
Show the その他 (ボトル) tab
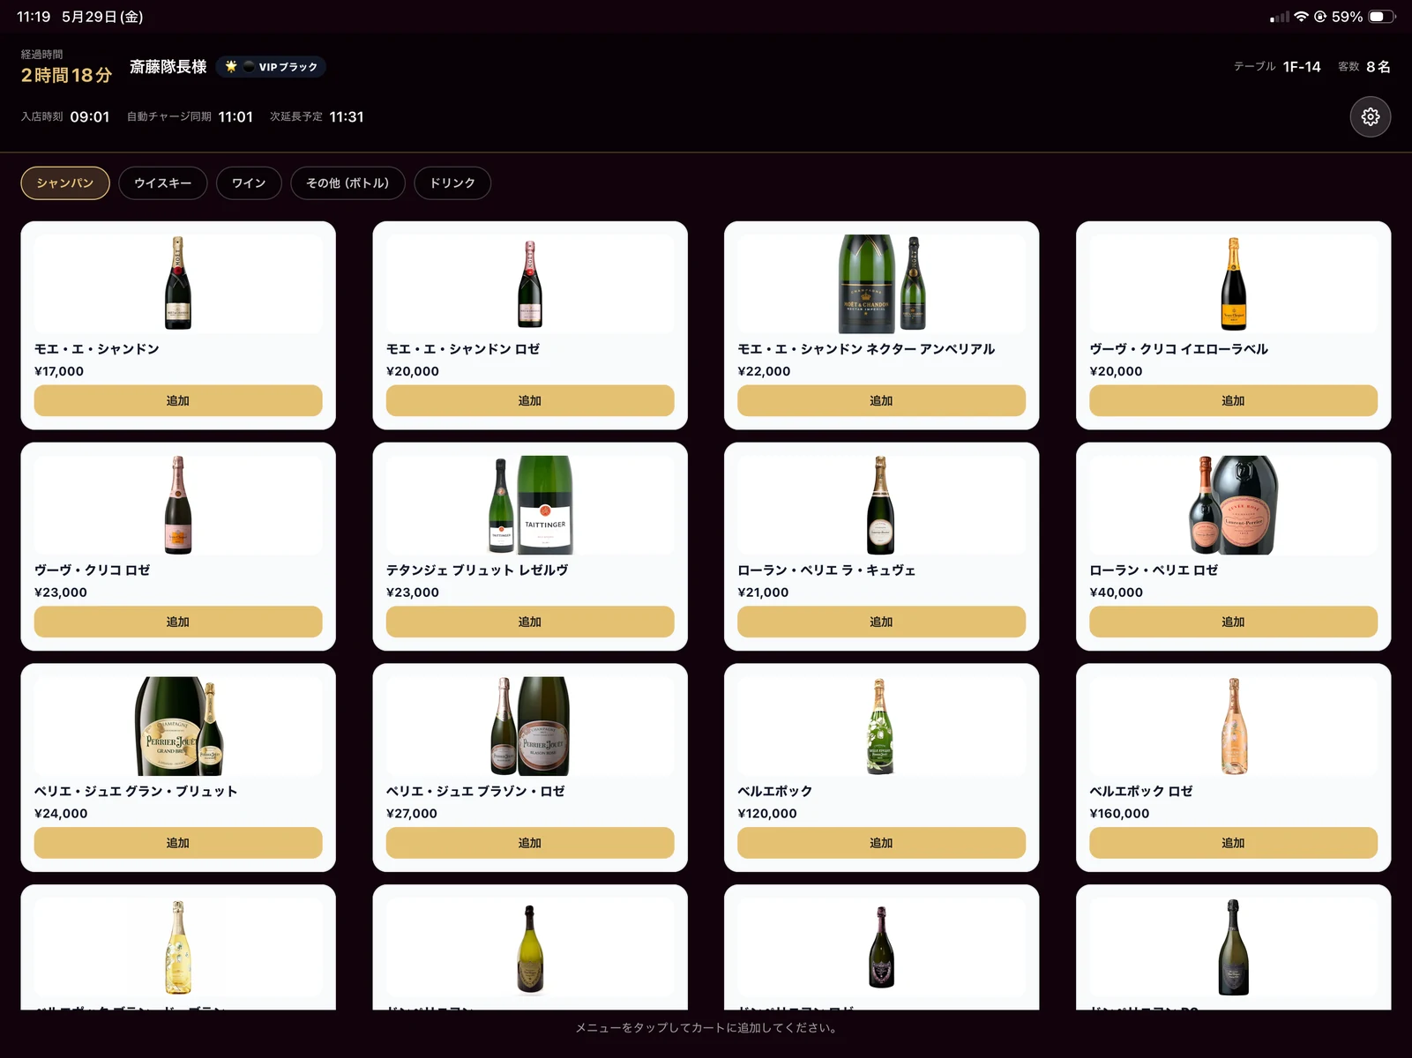coord(347,183)
